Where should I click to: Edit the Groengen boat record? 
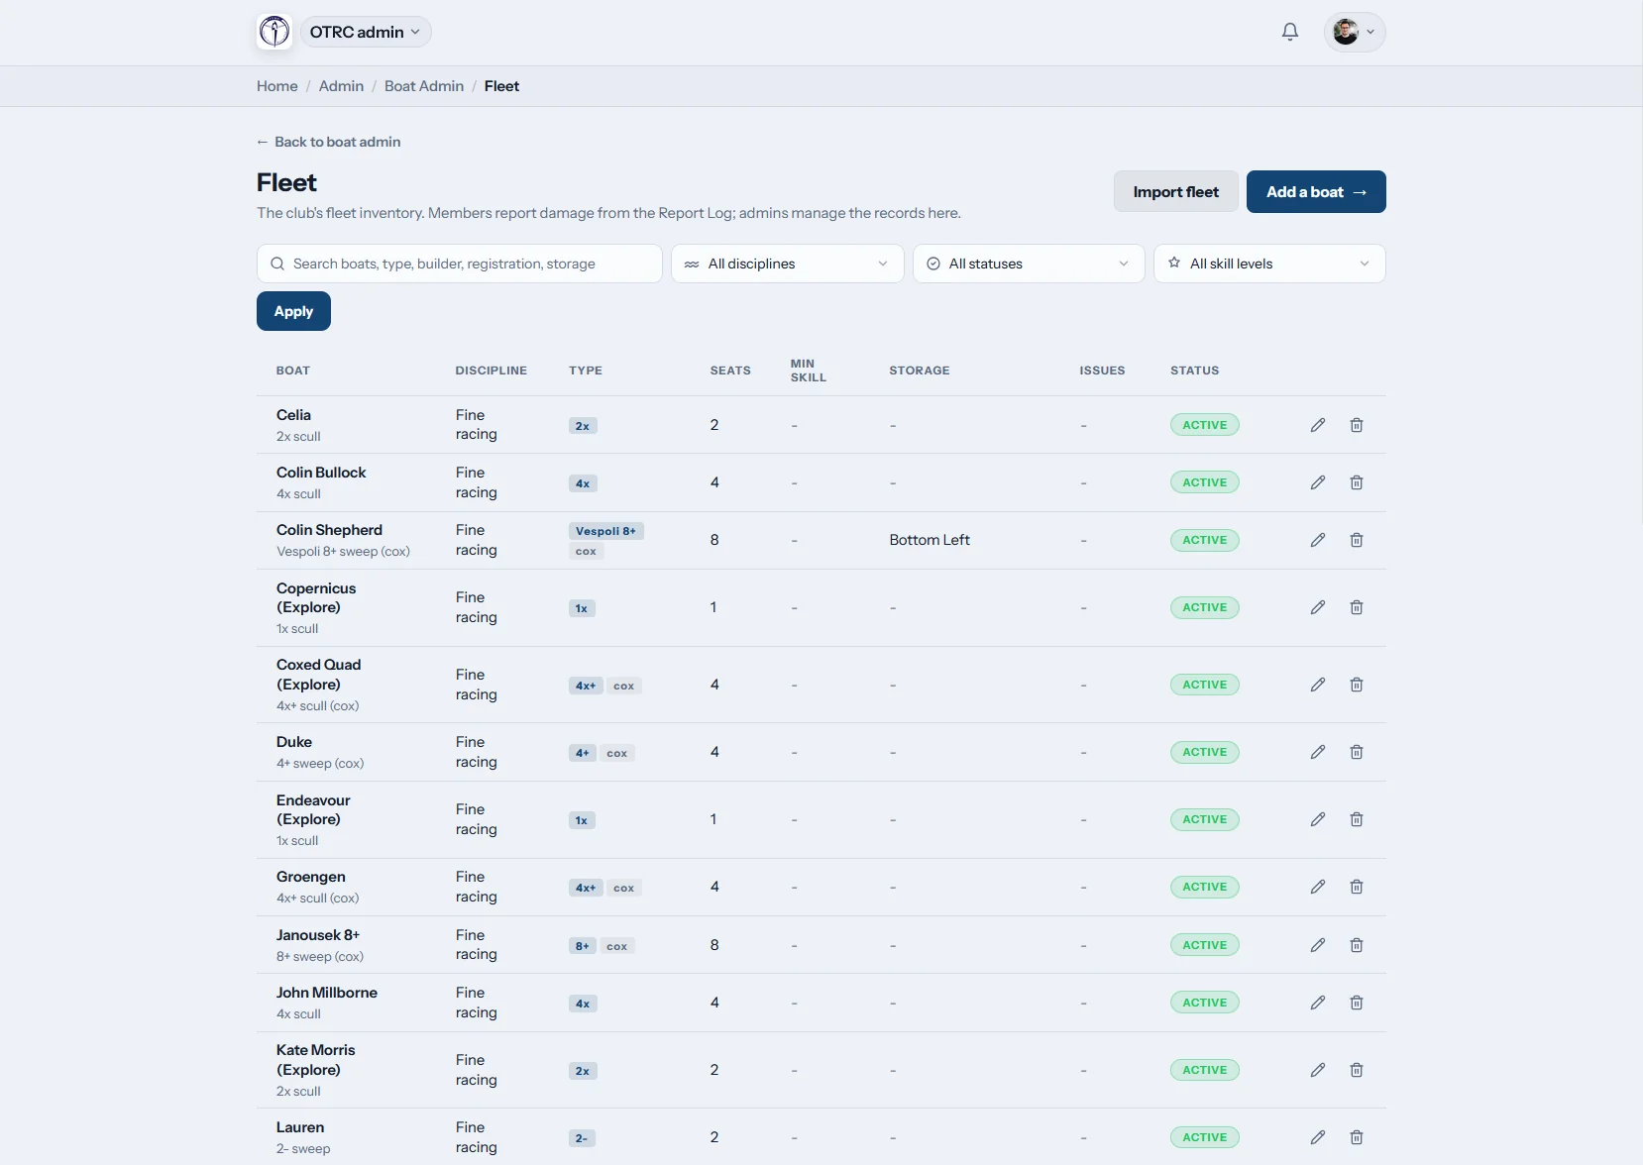click(1317, 887)
